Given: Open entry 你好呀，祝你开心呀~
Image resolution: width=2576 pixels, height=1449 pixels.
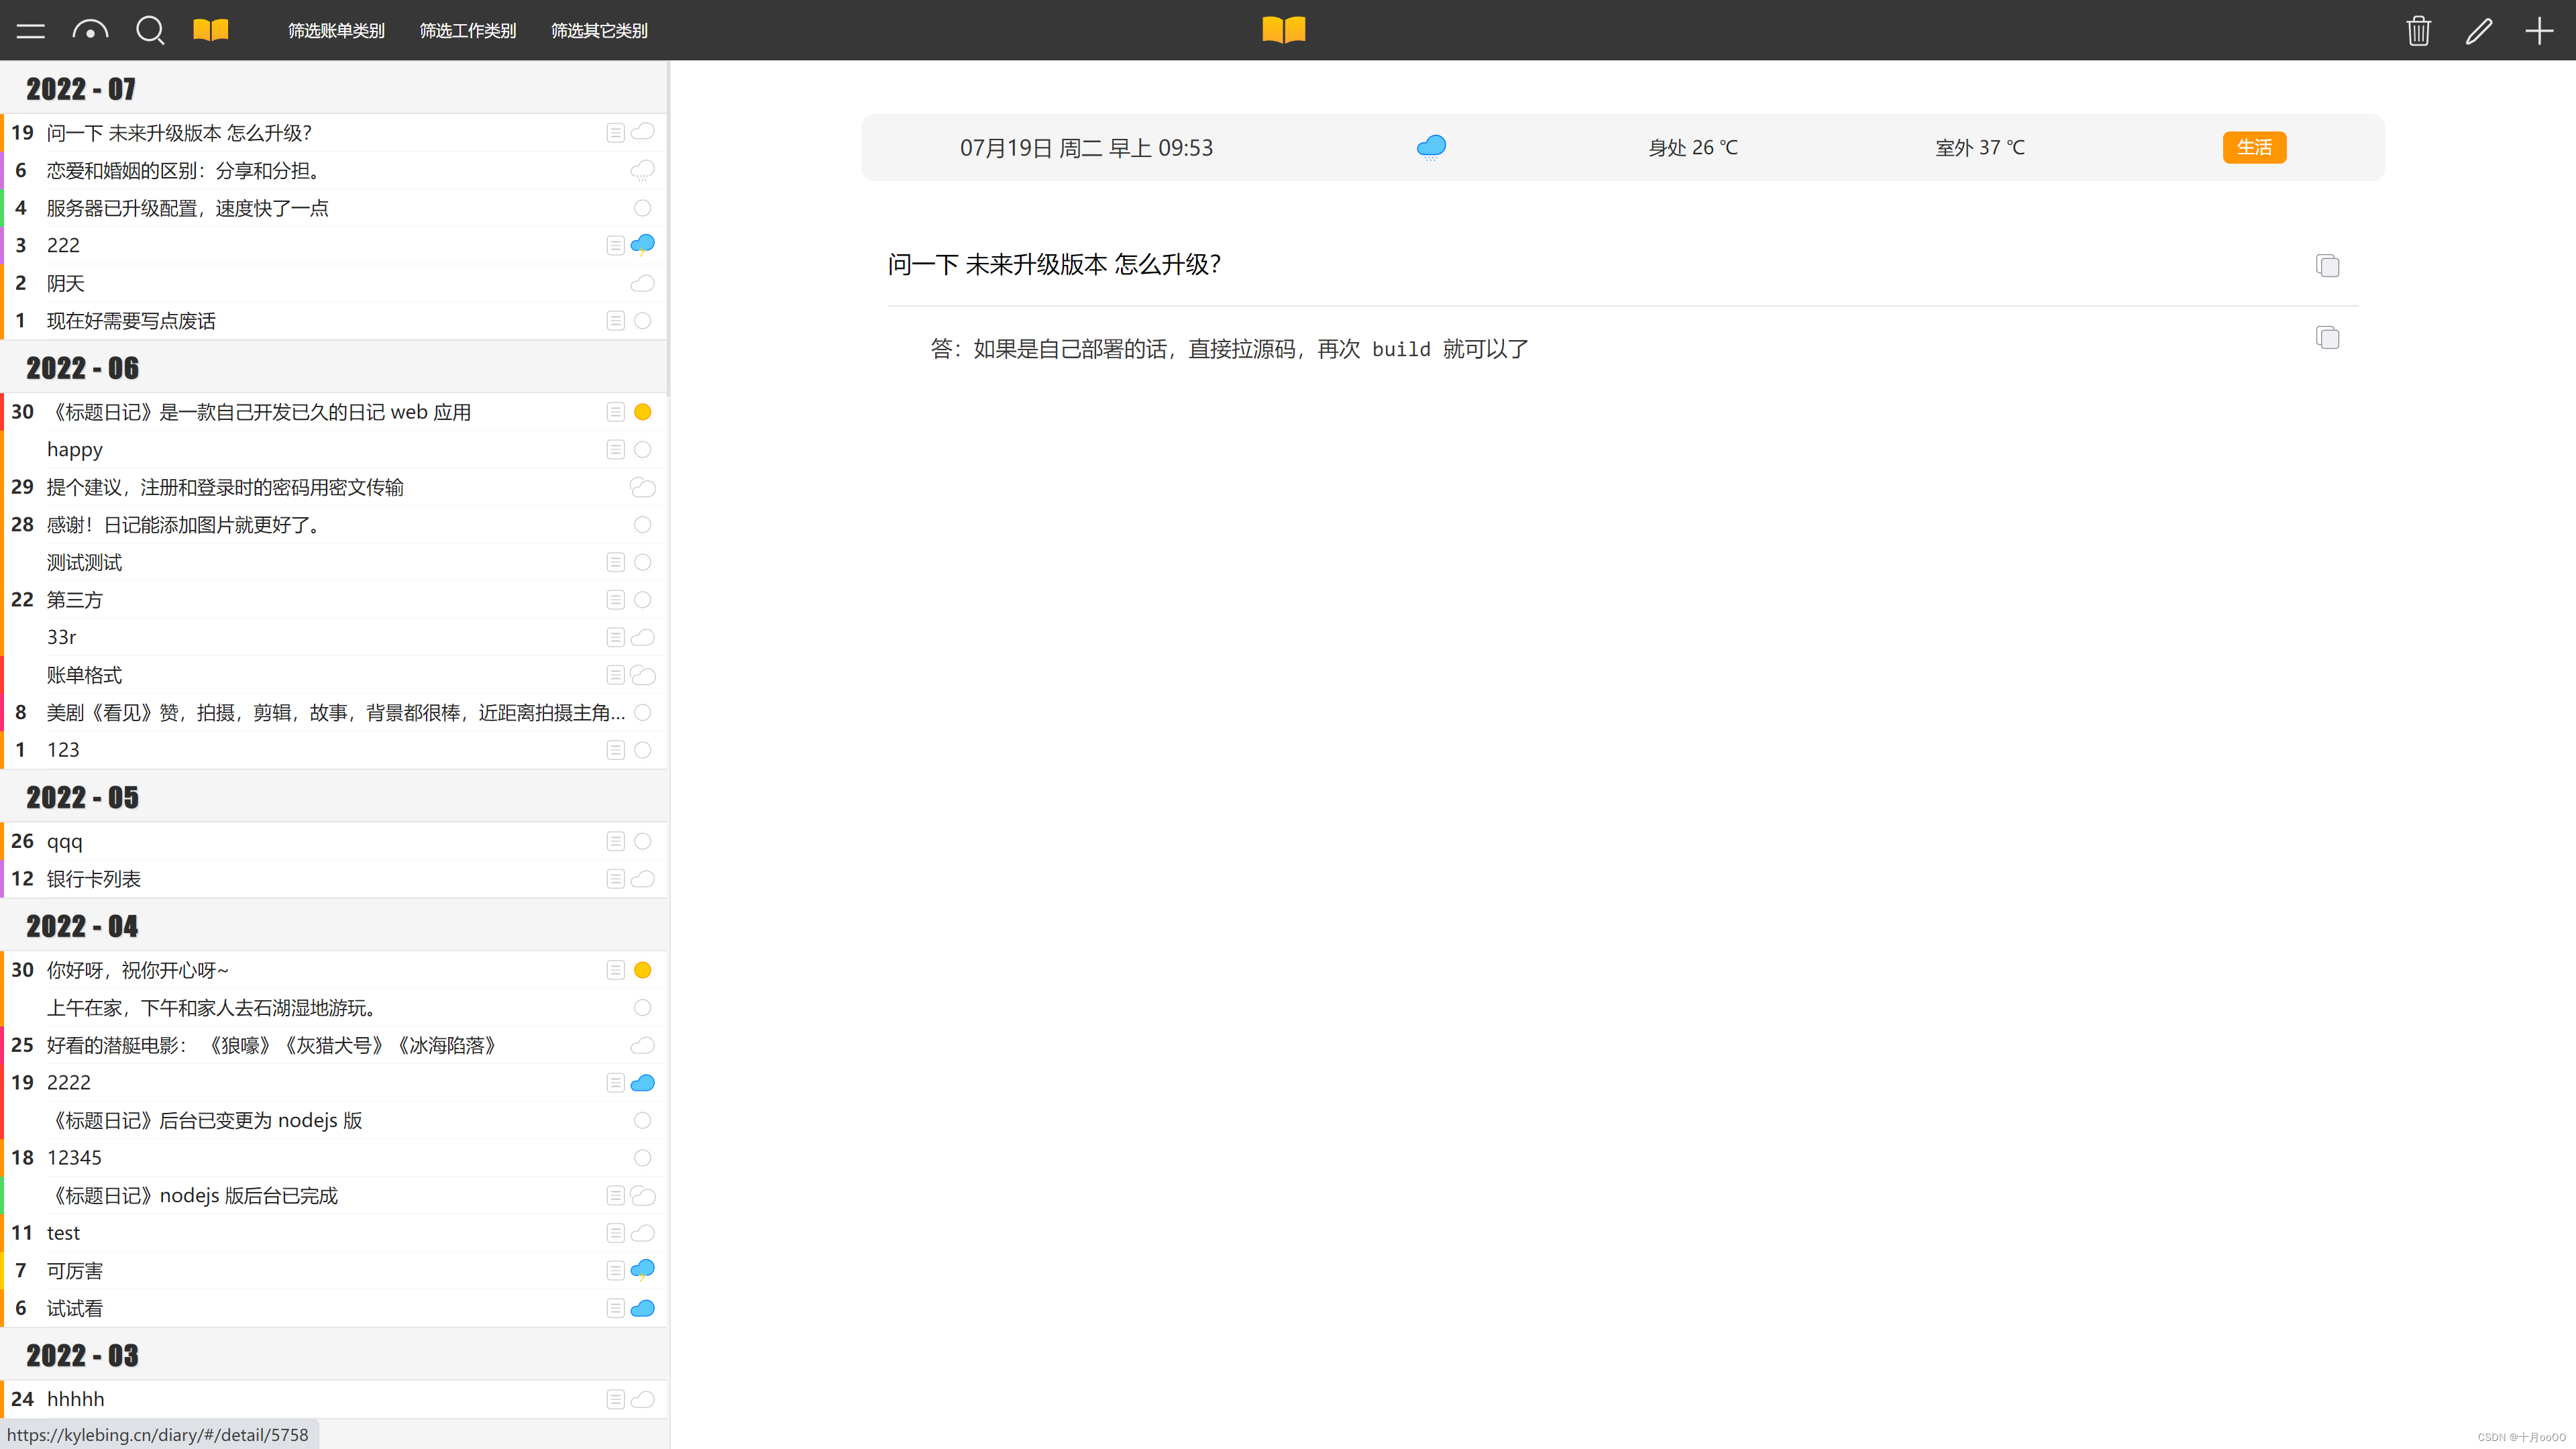Looking at the screenshot, I should pyautogui.click(x=138, y=970).
